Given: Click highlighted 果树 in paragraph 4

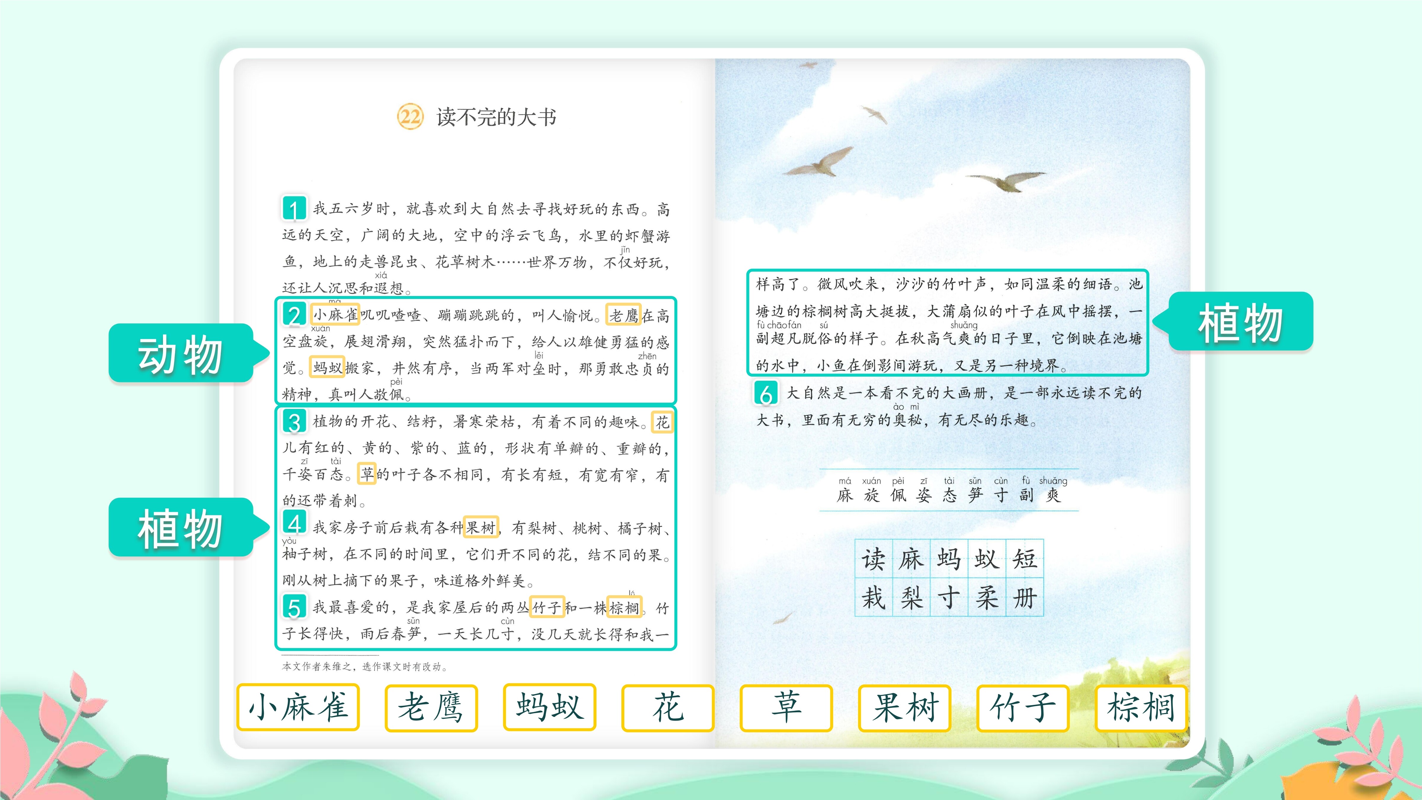Looking at the screenshot, I should pos(481,527).
